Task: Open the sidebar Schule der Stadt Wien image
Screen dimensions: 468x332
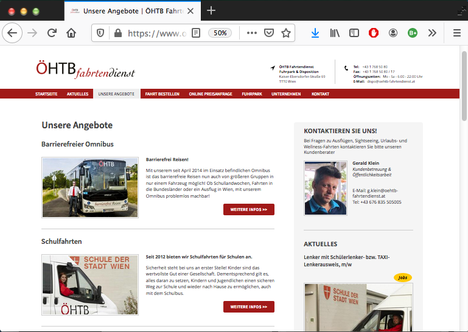Action: tap(358, 307)
